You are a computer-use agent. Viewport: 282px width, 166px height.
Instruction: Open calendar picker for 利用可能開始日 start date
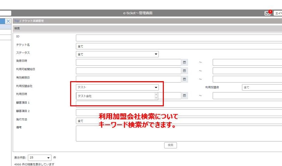coord(184,71)
